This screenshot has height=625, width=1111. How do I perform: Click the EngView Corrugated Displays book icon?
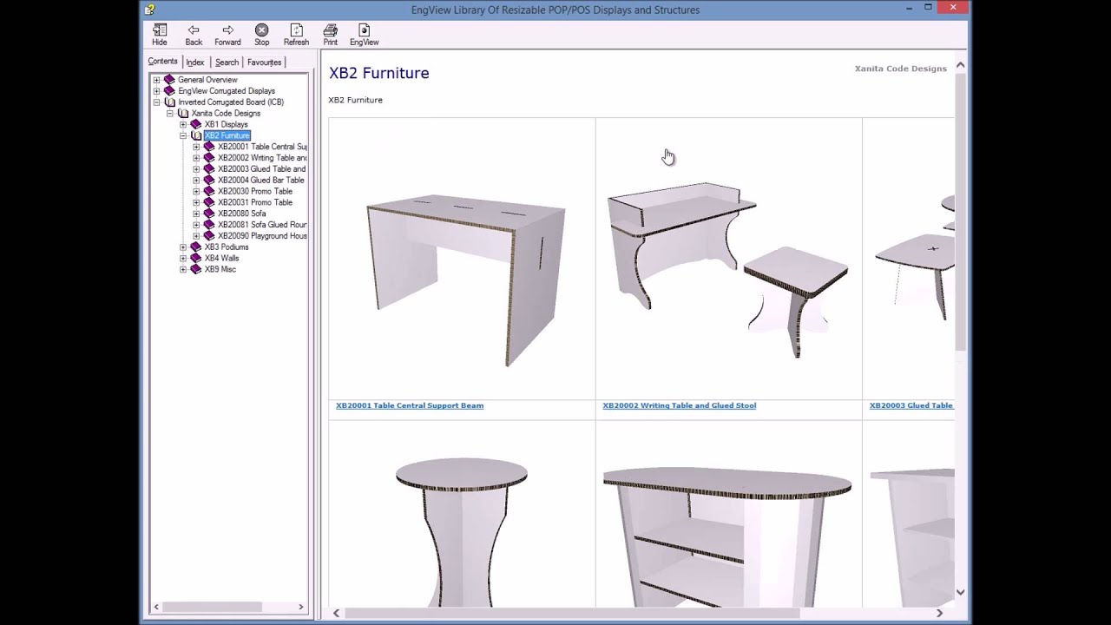169,91
